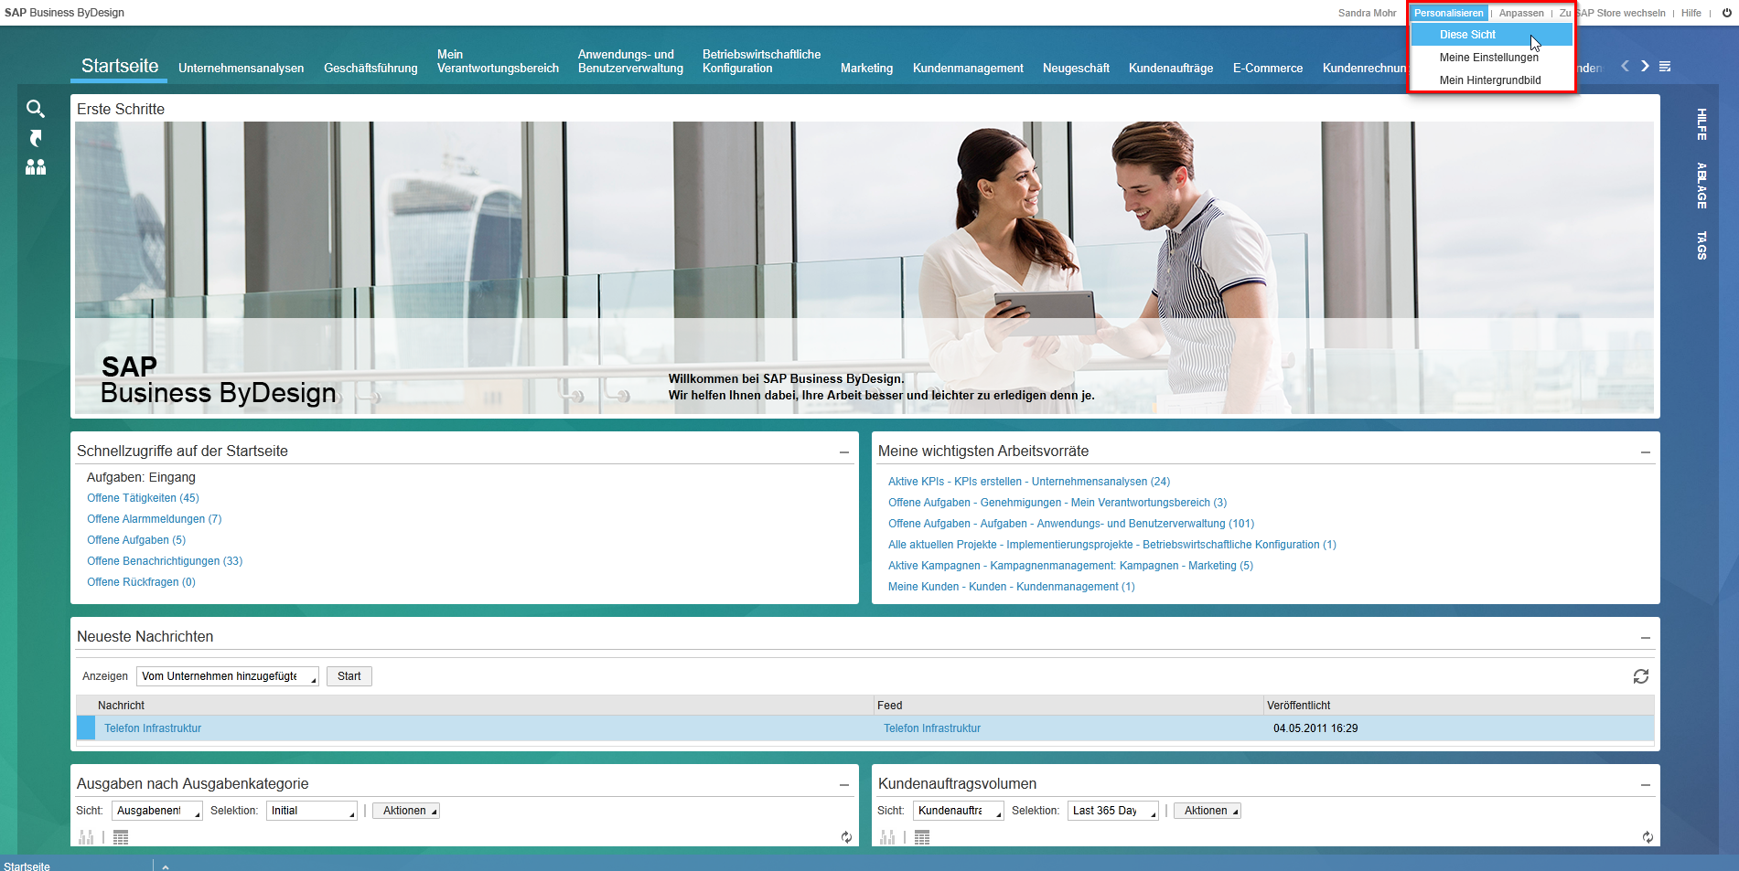The height and width of the screenshot is (871, 1739).
Task: Open Offene Aufgaben (5) quick link
Action: 136,540
